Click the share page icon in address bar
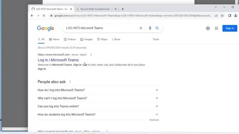Image resolution: width=239 pixels, height=134 pixels. 216,16
